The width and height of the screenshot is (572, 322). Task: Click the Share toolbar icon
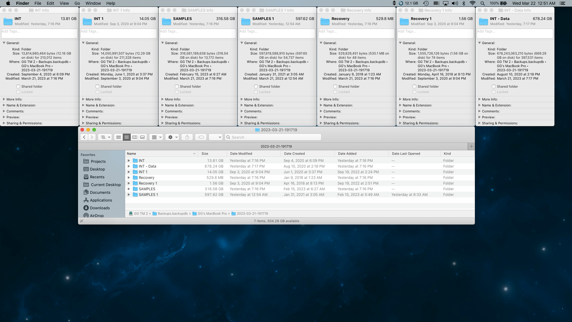click(187, 137)
